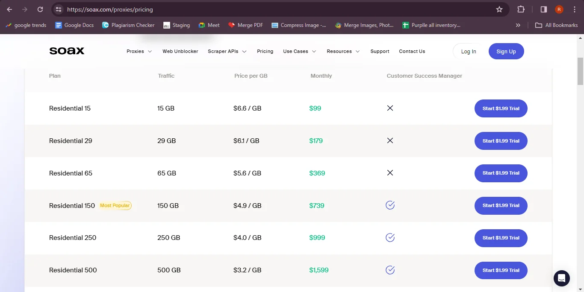Click the 29 GB traffic value

click(x=167, y=141)
